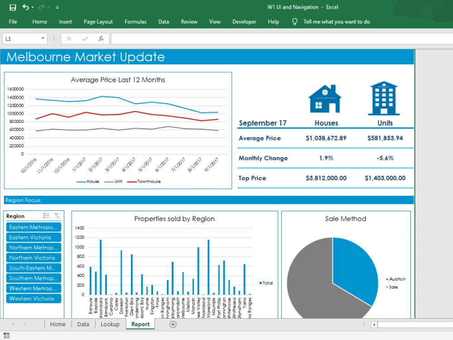This screenshot has width=453, height=340.
Task: Click the macro recording icon in status bar
Action: coord(6,335)
